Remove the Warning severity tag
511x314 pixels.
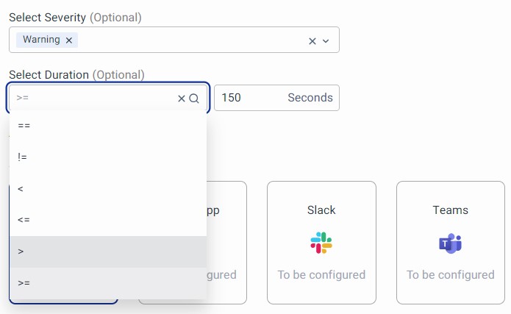pos(69,40)
